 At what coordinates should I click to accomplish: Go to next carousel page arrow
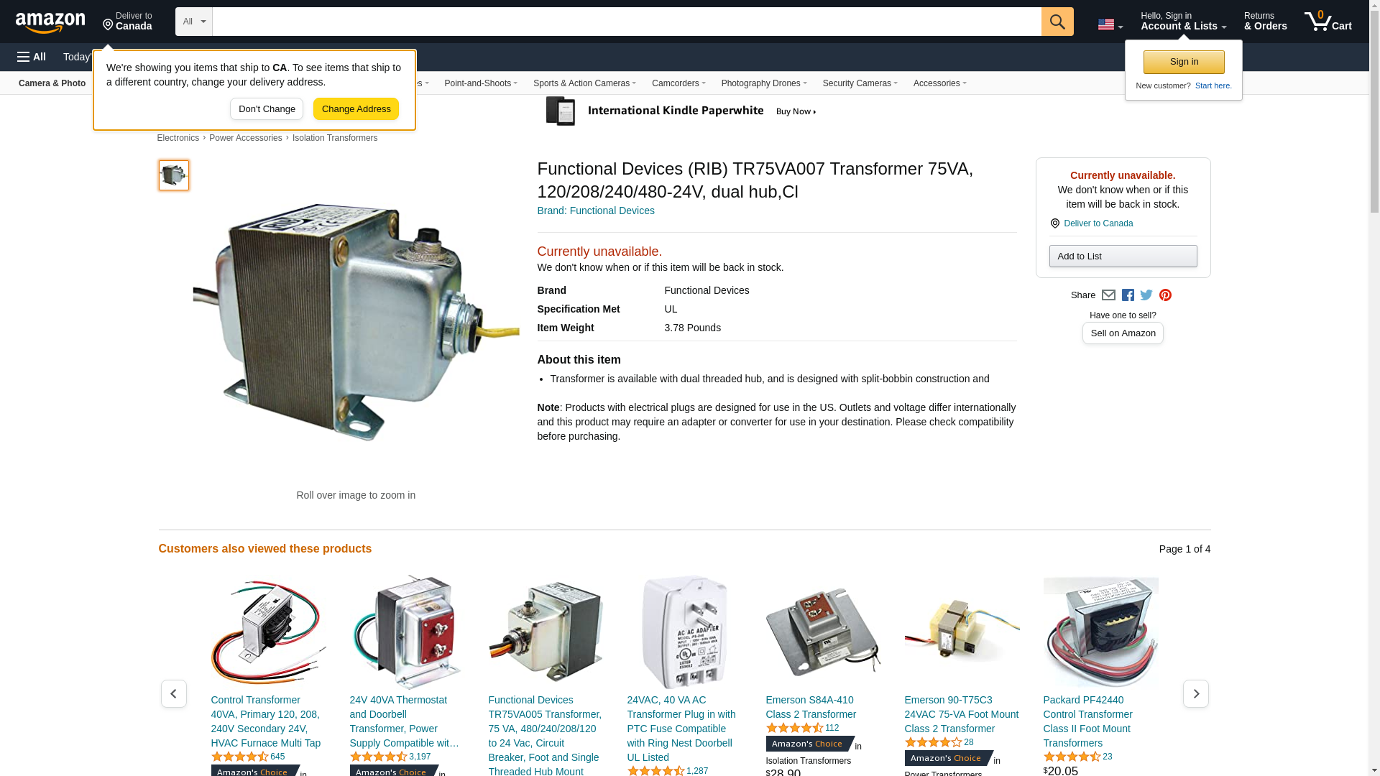click(x=1196, y=694)
